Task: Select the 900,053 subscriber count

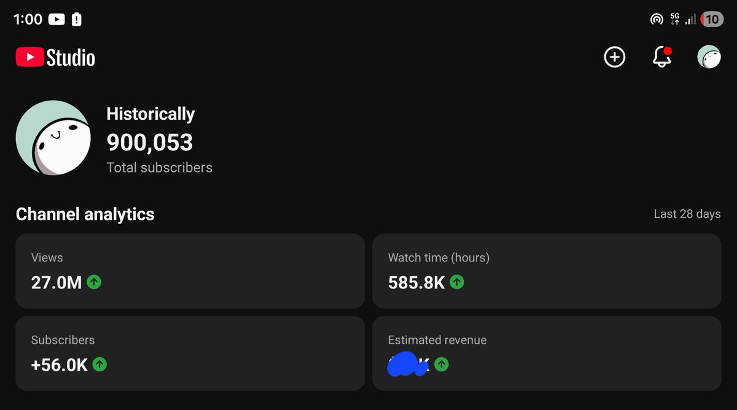Action: [x=150, y=142]
